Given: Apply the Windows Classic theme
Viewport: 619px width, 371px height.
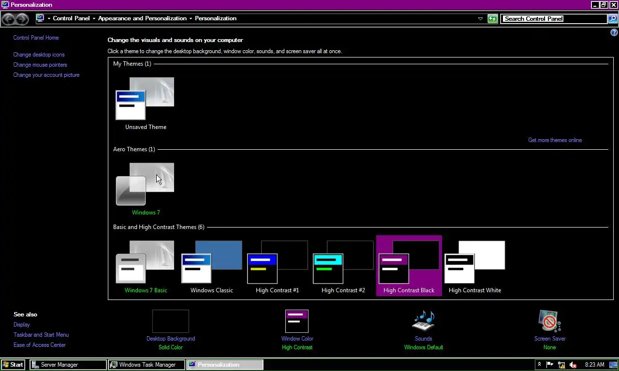Looking at the screenshot, I should [212, 267].
